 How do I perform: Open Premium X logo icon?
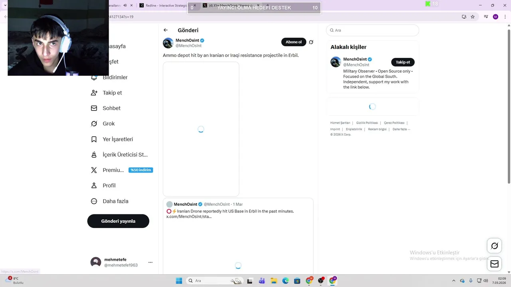point(94,170)
